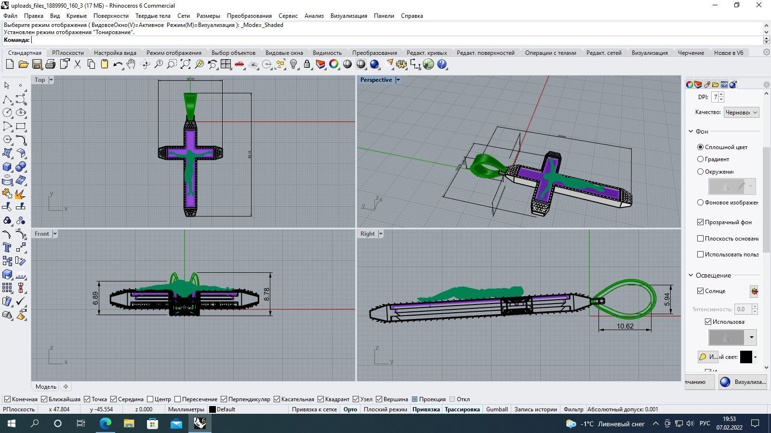Click the red car icon

point(239,64)
